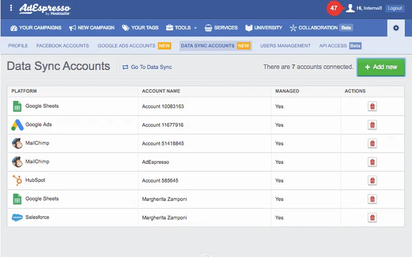Click the green Add new button
Viewport: 412px width, 257px height.
point(381,67)
